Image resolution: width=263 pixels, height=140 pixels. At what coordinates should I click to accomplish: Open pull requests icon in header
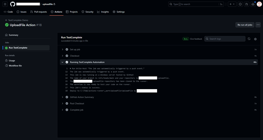tap(246, 4)
